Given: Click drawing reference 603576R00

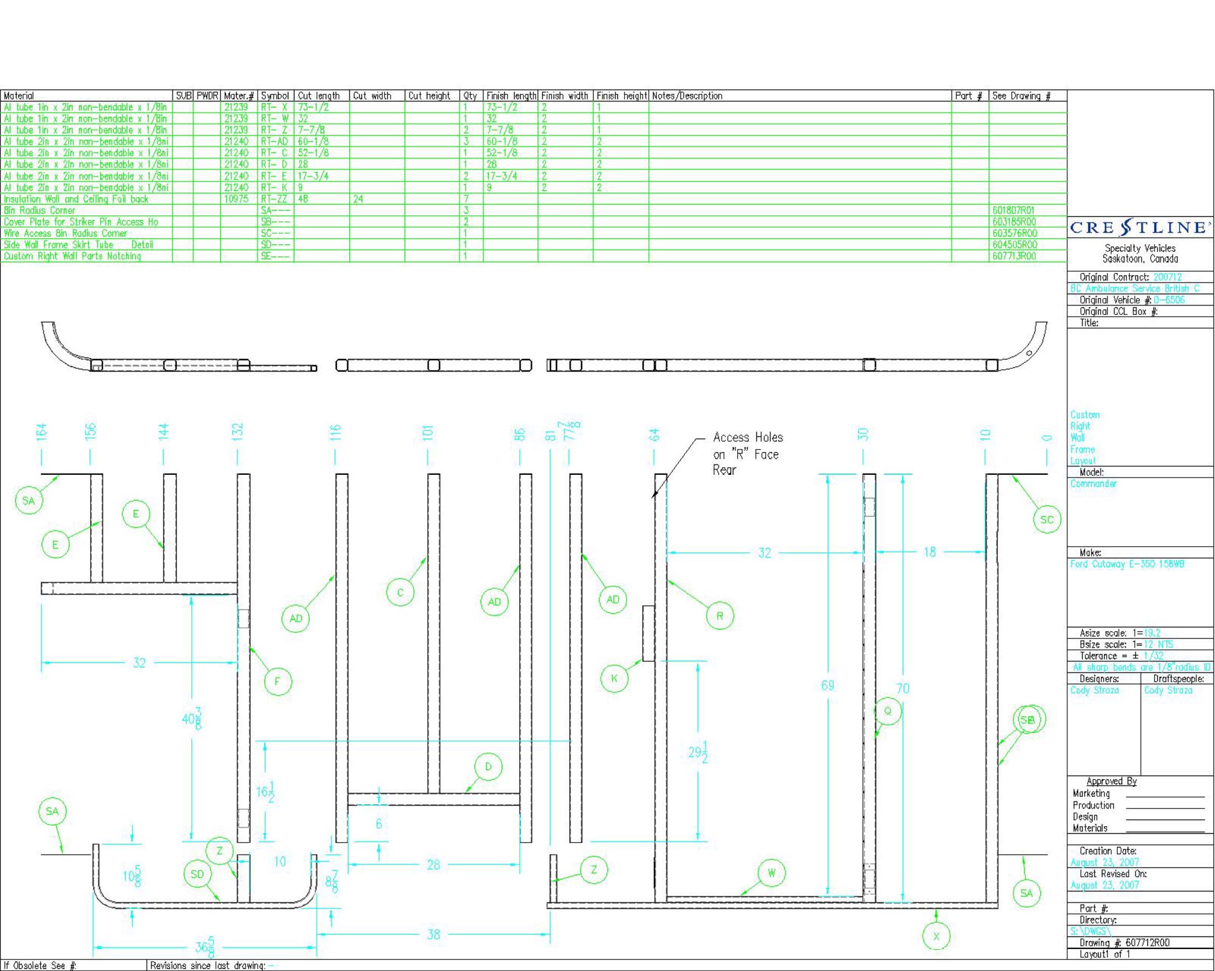Looking at the screenshot, I should (x=1014, y=233).
